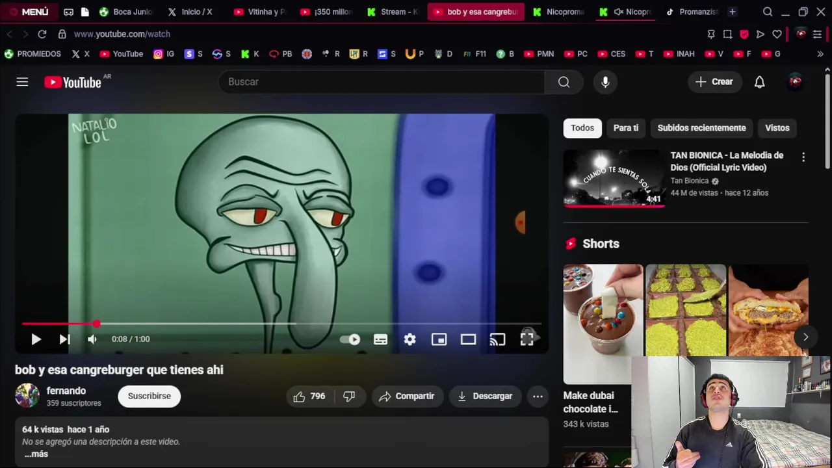832x468 pixels.
Task: Show hidden bookmarks chevron
Action: (x=820, y=54)
